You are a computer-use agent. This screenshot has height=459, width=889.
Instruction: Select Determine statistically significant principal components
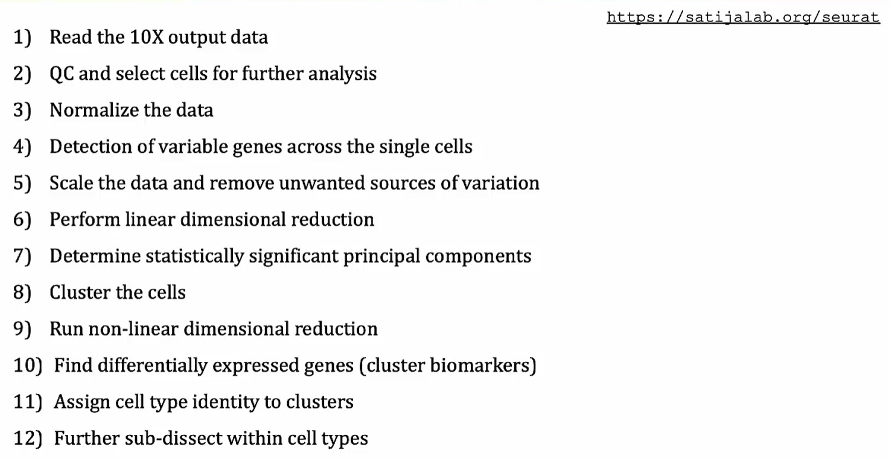click(x=290, y=256)
